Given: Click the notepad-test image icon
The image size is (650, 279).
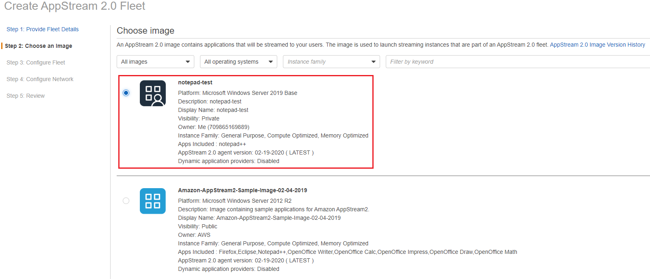Looking at the screenshot, I should coord(153,93).
